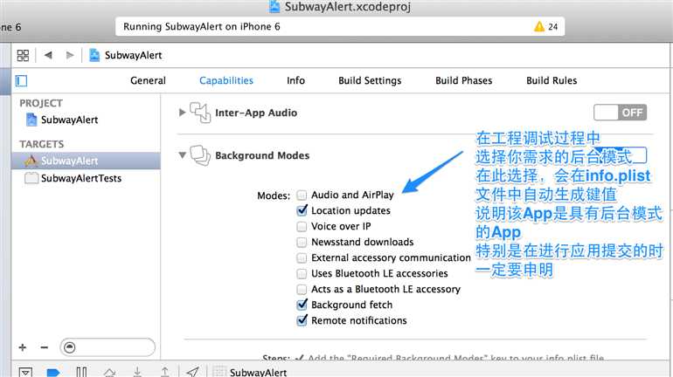Go forward with the right arrow
The image size is (673, 377).
pyautogui.click(x=70, y=55)
